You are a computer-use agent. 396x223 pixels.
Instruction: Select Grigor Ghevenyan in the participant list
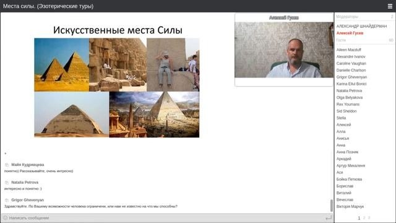(351, 77)
